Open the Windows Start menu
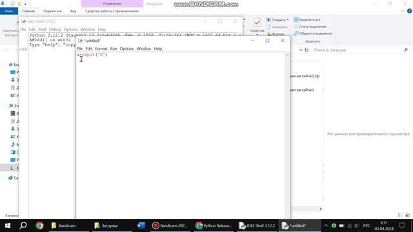Image resolution: width=413 pixels, height=232 pixels. (8, 226)
